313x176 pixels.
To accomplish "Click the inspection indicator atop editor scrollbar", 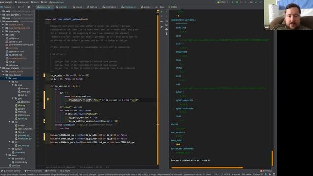I will click(x=158, y=11).
